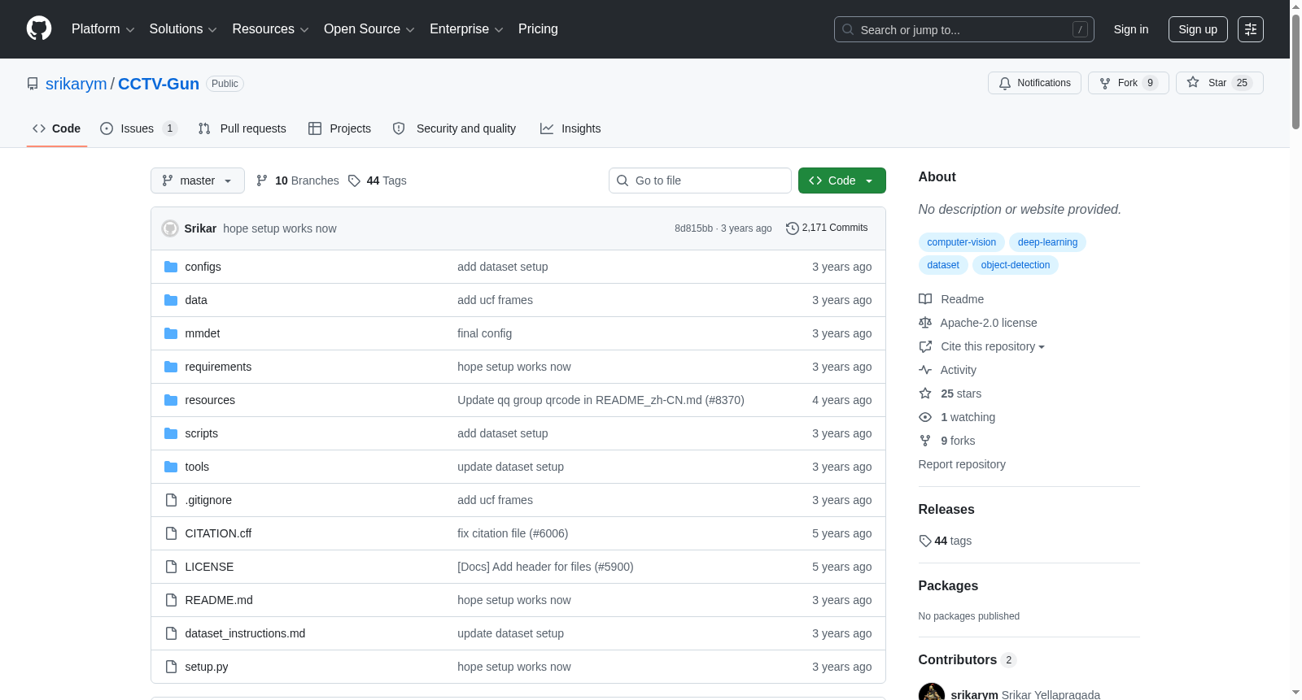Click Srikar's commit author avatar
1302x700 pixels.
click(170, 228)
